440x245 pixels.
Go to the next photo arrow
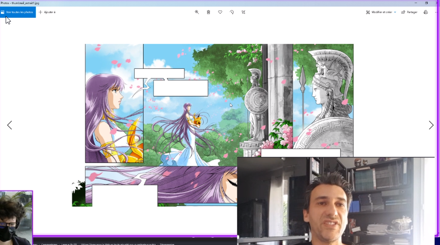pyautogui.click(x=431, y=125)
